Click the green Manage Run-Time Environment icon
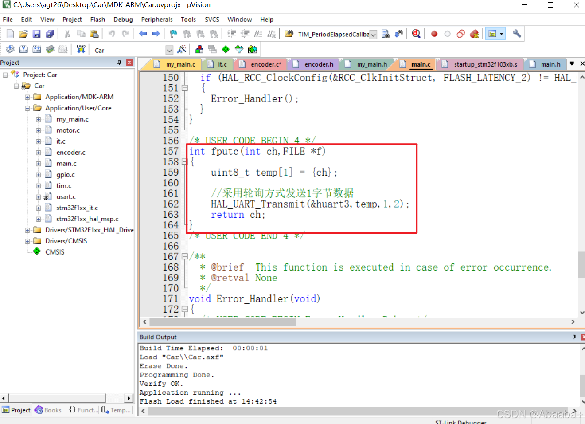The width and height of the screenshot is (585, 424). click(x=226, y=49)
